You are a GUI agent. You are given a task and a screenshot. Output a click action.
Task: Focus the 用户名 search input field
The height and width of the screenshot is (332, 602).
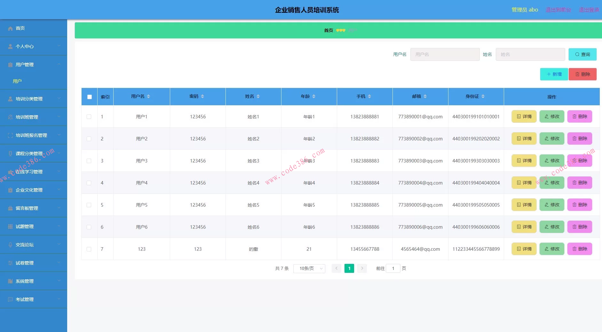tap(445, 54)
